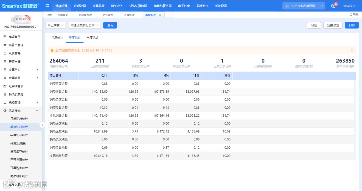This screenshot has width=362, height=191.
Task: Collapse the sidebar with the arrow handle
Action: (42, 125)
